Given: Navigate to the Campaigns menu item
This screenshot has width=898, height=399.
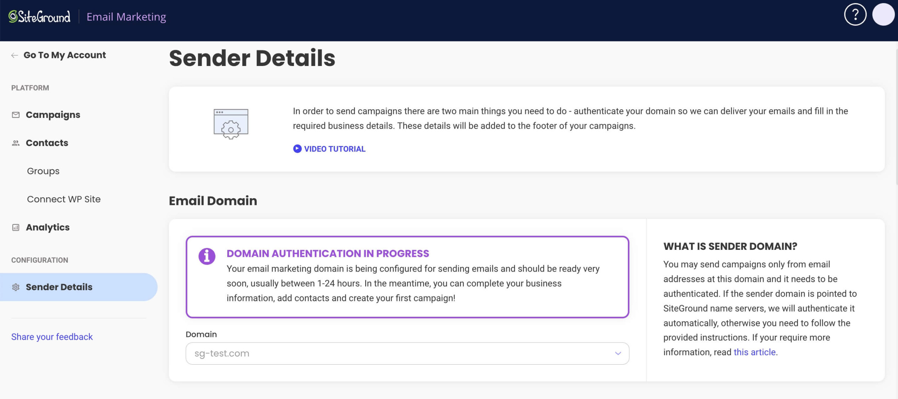Looking at the screenshot, I should (53, 114).
